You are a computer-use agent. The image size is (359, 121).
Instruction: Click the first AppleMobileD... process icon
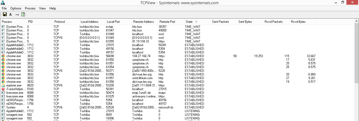(x=3, y=45)
